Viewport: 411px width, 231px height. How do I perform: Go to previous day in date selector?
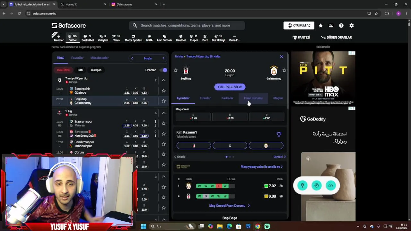pyautogui.click(x=132, y=58)
